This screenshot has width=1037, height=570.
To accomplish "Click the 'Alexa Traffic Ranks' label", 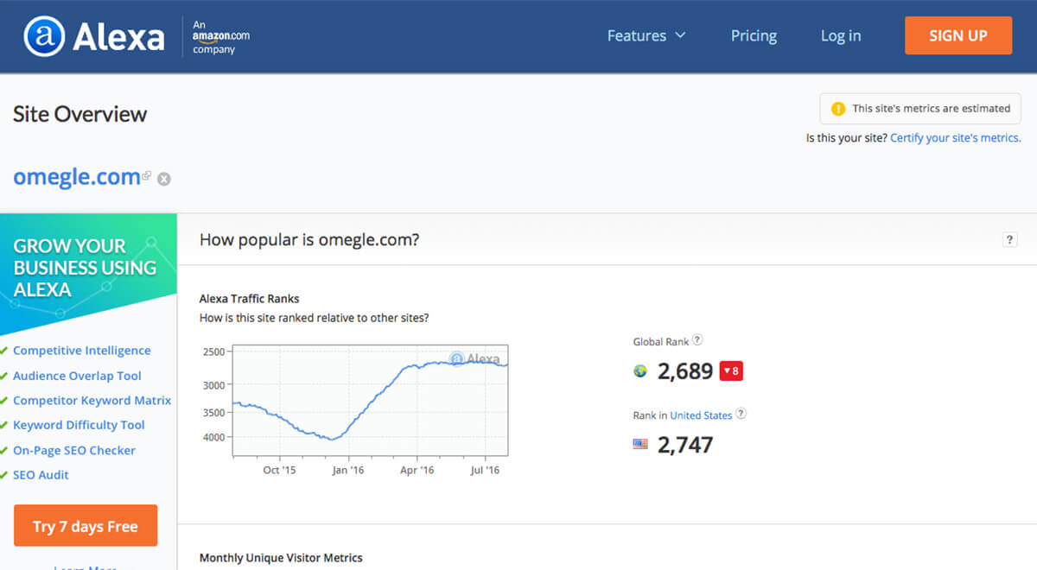I will coord(250,299).
